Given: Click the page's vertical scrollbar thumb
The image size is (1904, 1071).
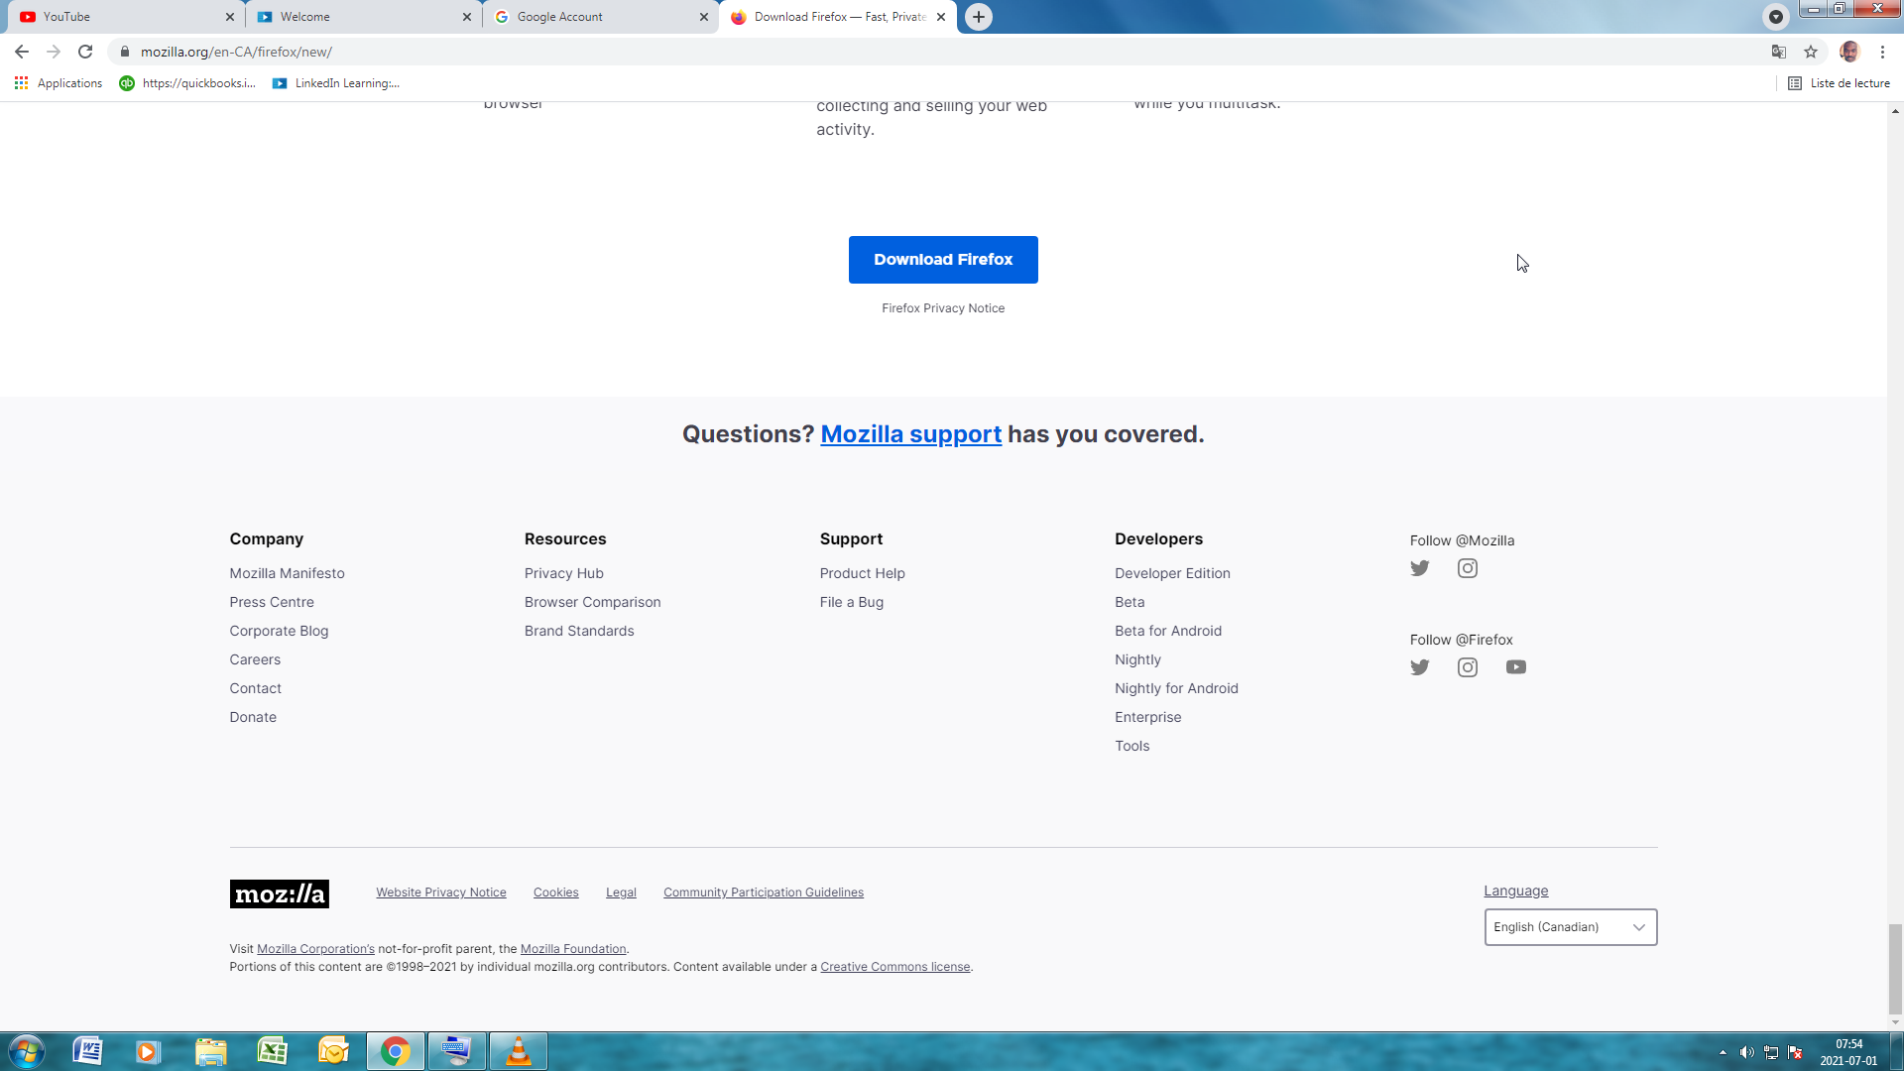Looking at the screenshot, I should [x=1894, y=967].
